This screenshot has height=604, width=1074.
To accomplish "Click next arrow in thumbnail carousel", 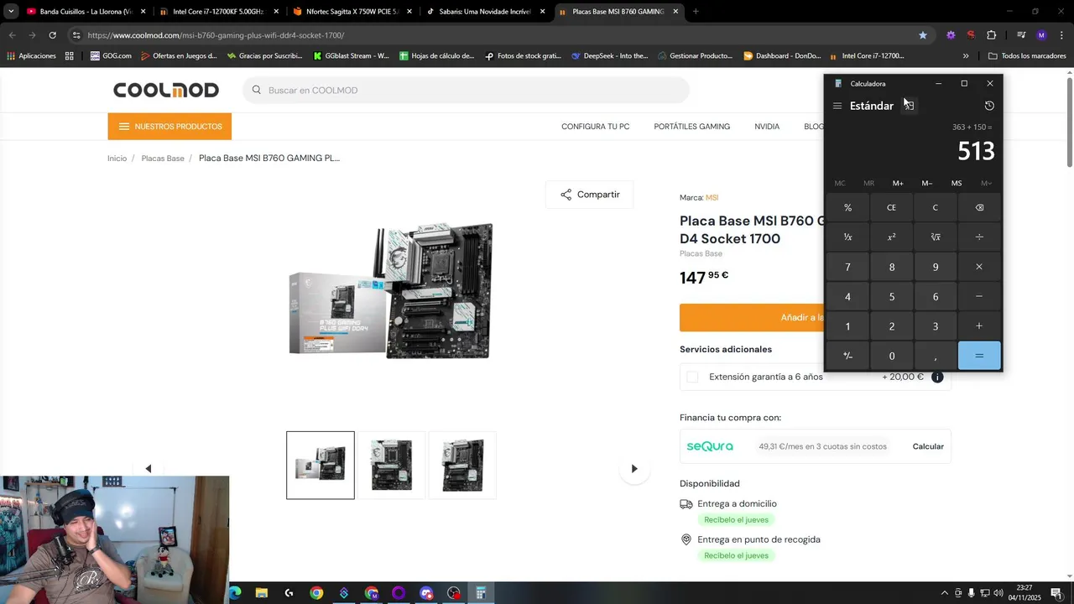I will [x=634, y=469].
